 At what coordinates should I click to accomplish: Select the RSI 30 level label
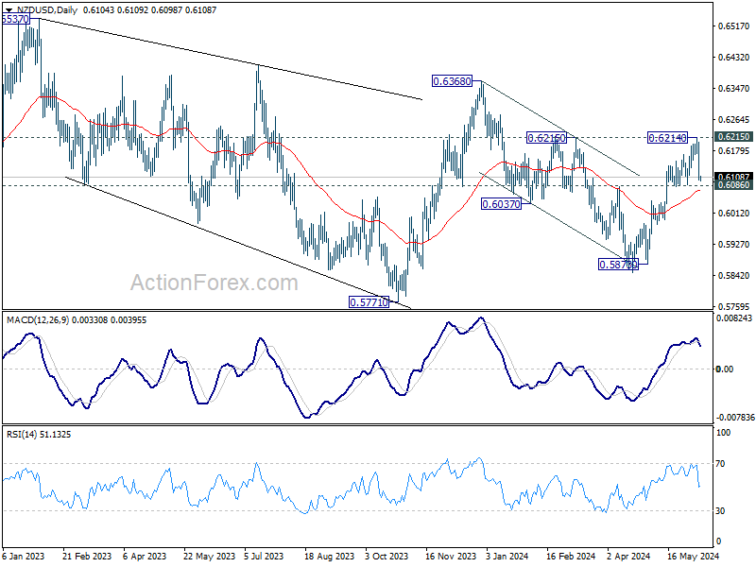(720, 511)
